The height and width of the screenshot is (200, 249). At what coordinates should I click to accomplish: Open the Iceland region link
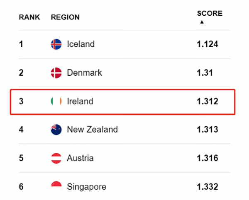coord(81,44)
